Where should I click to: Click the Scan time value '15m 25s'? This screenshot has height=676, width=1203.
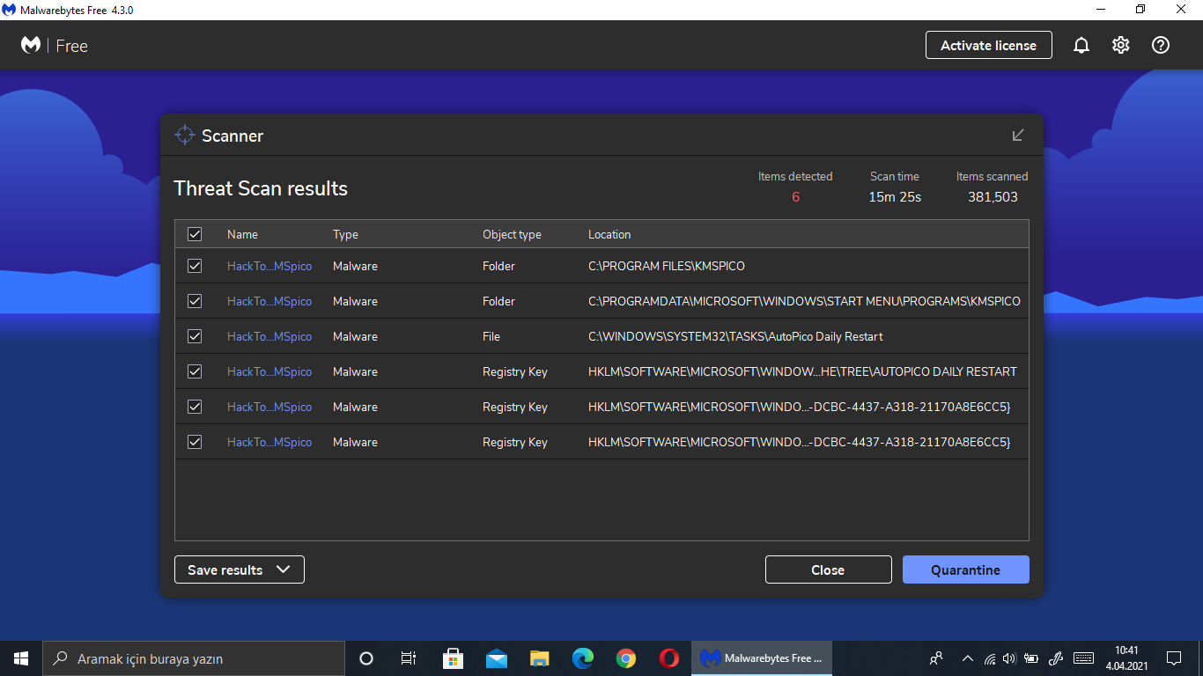[x=895, y=197]
